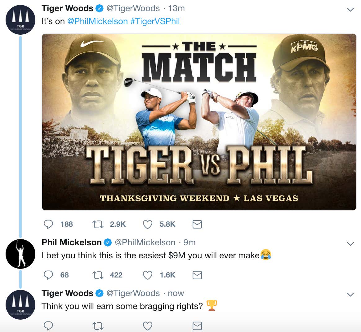Retweet the tweet with 2.9K retweets
Image resolution: width=361 pixels, height=332 pixels.
pos(98,224)
